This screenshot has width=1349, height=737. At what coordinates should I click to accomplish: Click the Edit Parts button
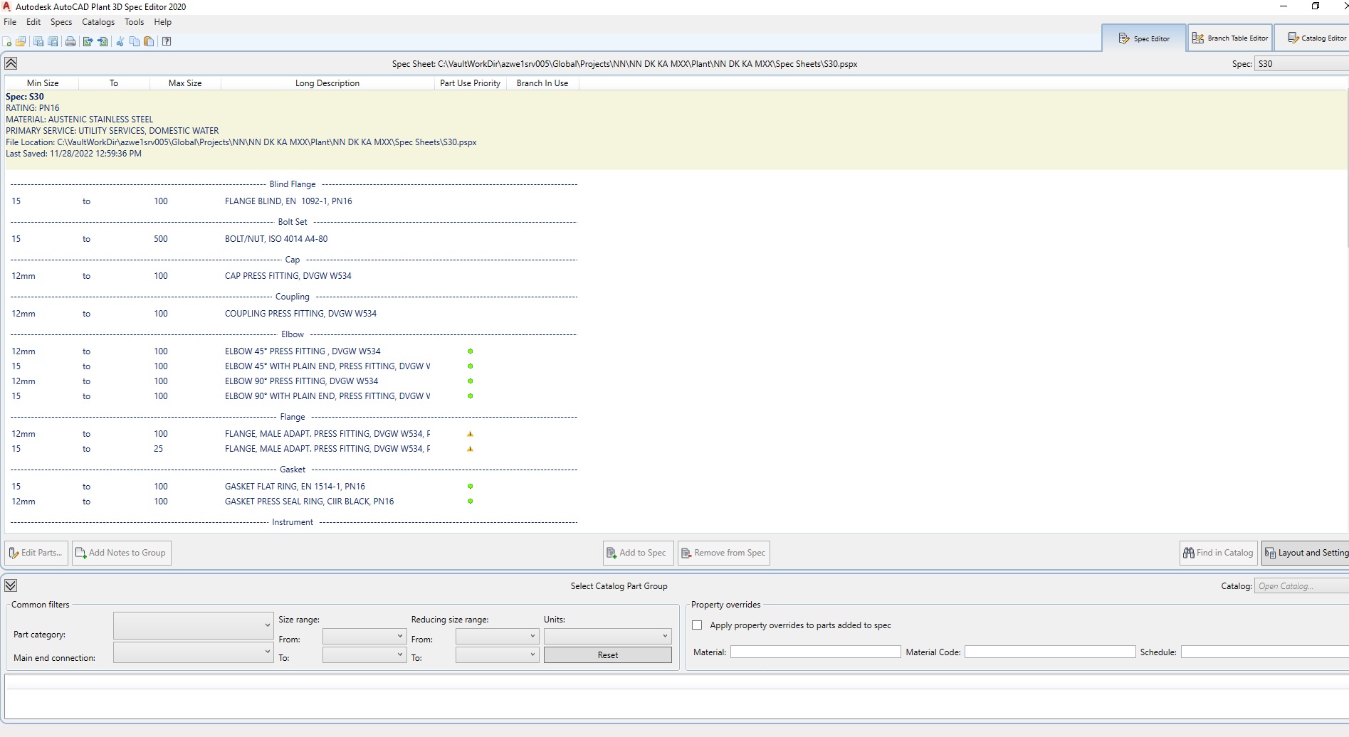coord(36,553)
